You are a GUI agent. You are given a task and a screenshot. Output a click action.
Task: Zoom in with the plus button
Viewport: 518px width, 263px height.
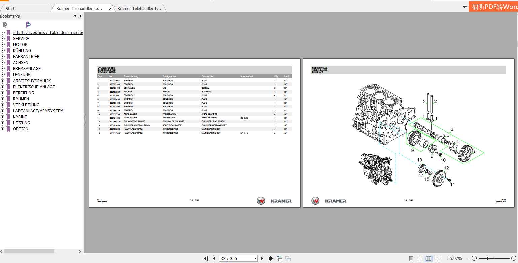pos(513,258)
